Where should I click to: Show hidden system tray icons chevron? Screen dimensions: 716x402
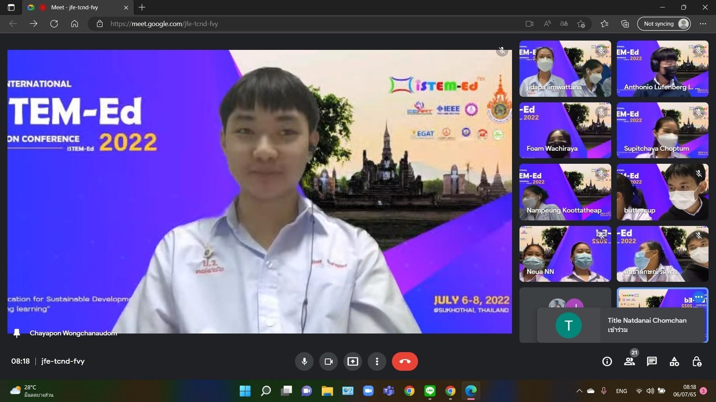tap(579, 391)
